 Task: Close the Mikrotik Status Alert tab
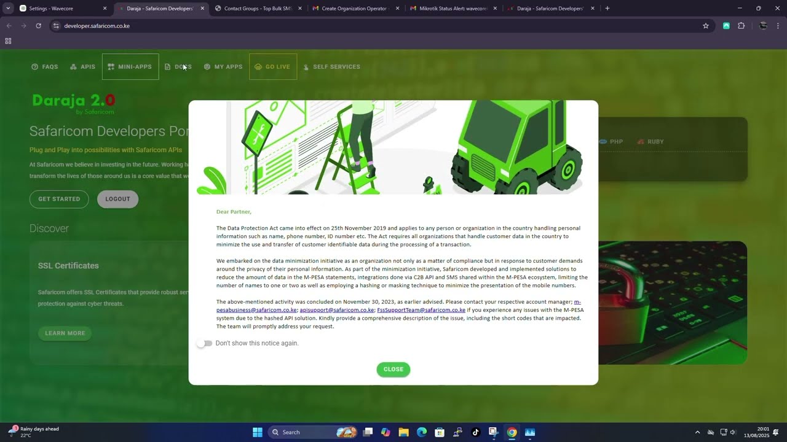[x=496, y=9]
